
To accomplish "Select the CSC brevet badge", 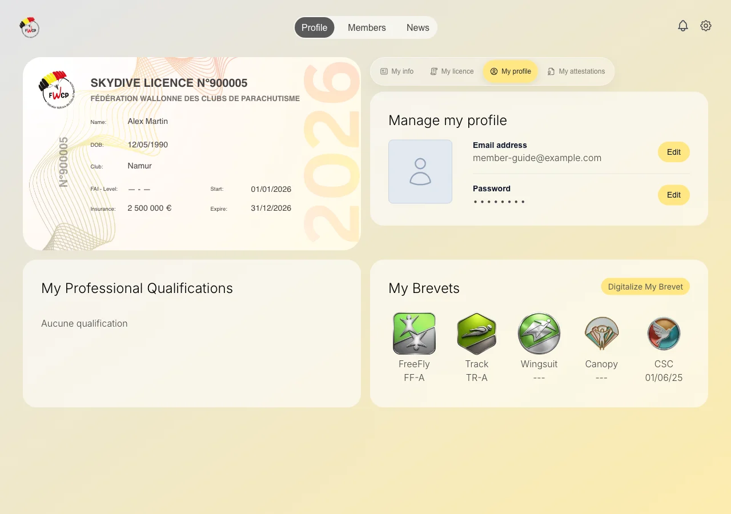I will click(x=664, y=334).
